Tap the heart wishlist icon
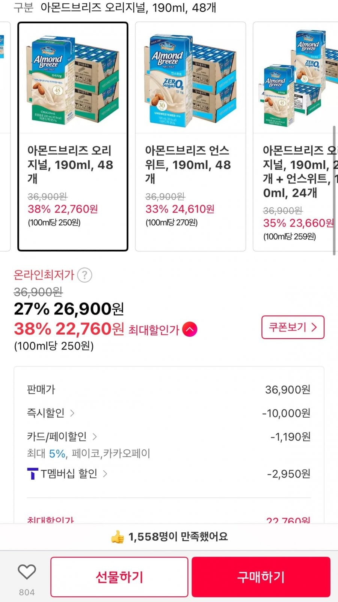This screenshot has width=338, height=602. pyautogui.click(x=27, y=572)
